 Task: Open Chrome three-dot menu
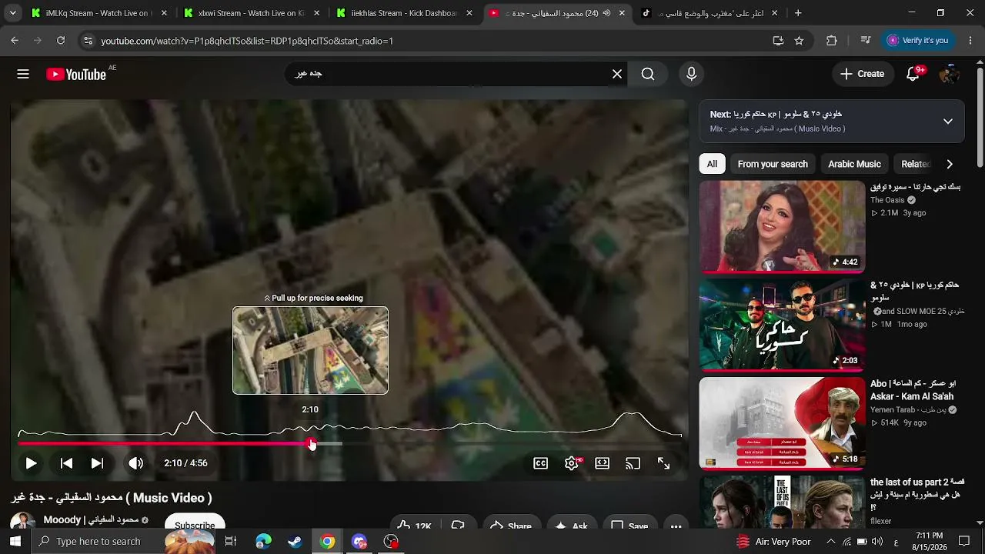pos(970,41)
